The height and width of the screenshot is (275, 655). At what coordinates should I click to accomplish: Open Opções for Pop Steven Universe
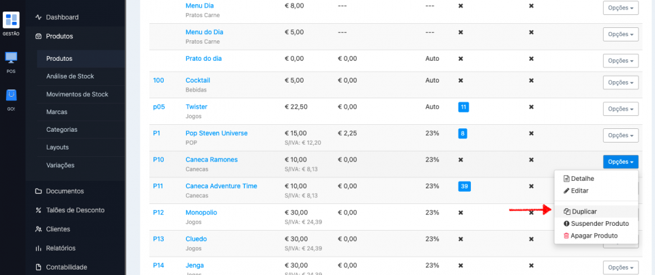point(620,135)
